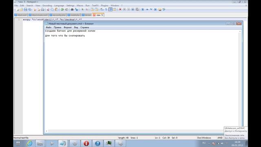The height and width of the screenshot is (147, 261).
Task: Click the user defined language icon
Action: [115, 9]
